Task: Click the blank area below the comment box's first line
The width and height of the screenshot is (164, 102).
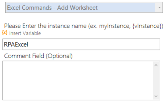Action: point(78,83)
